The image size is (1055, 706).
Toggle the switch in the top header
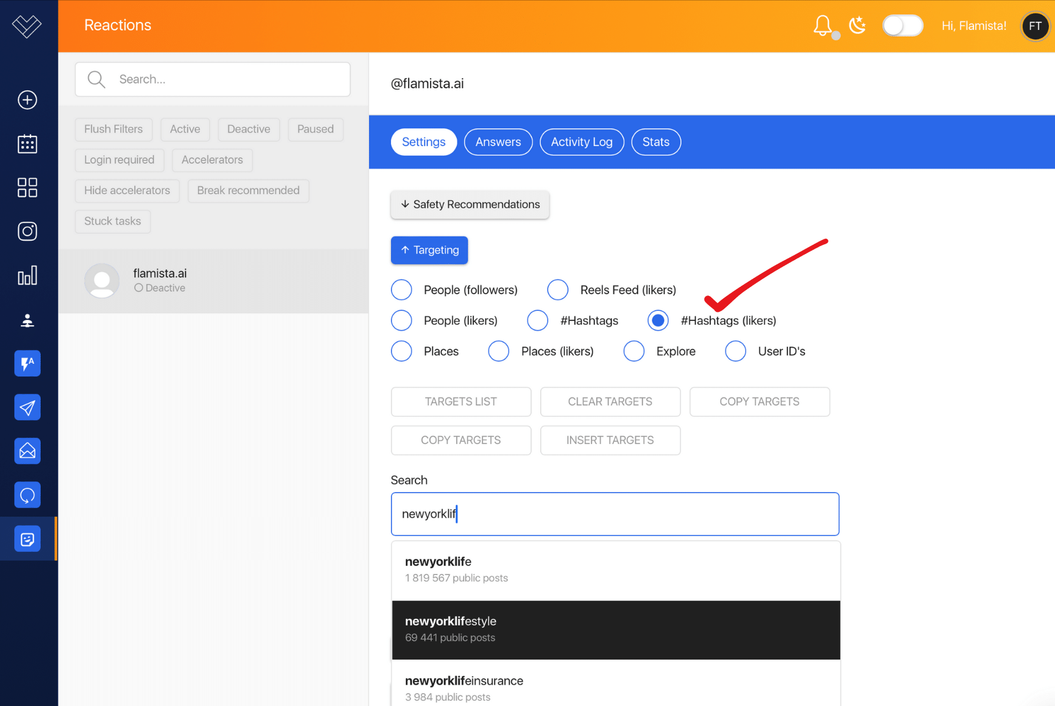click(x=902, y=26)
